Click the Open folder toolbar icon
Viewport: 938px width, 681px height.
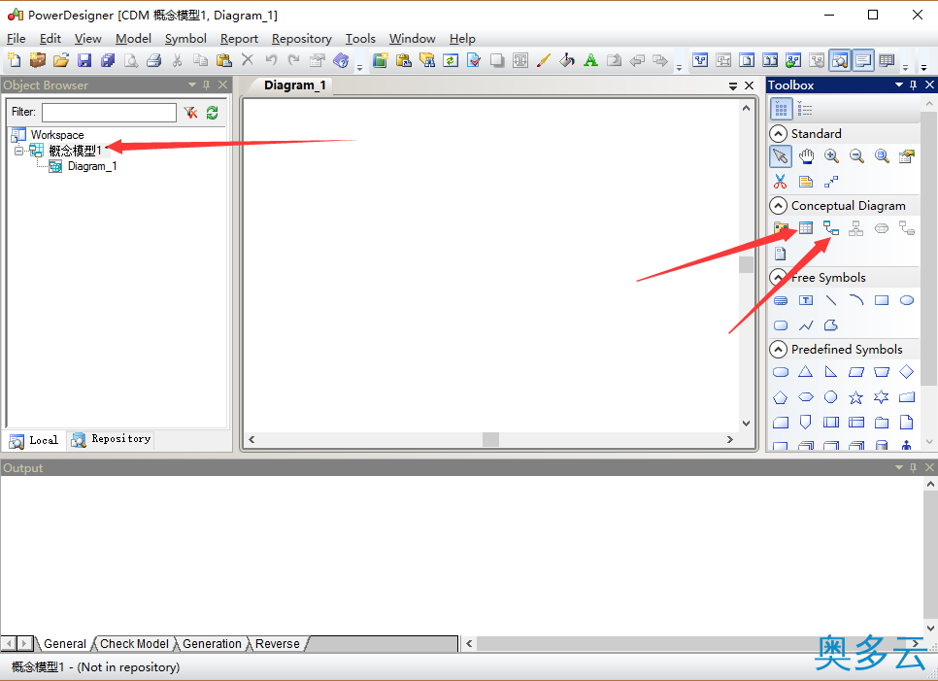coord(61,60)
